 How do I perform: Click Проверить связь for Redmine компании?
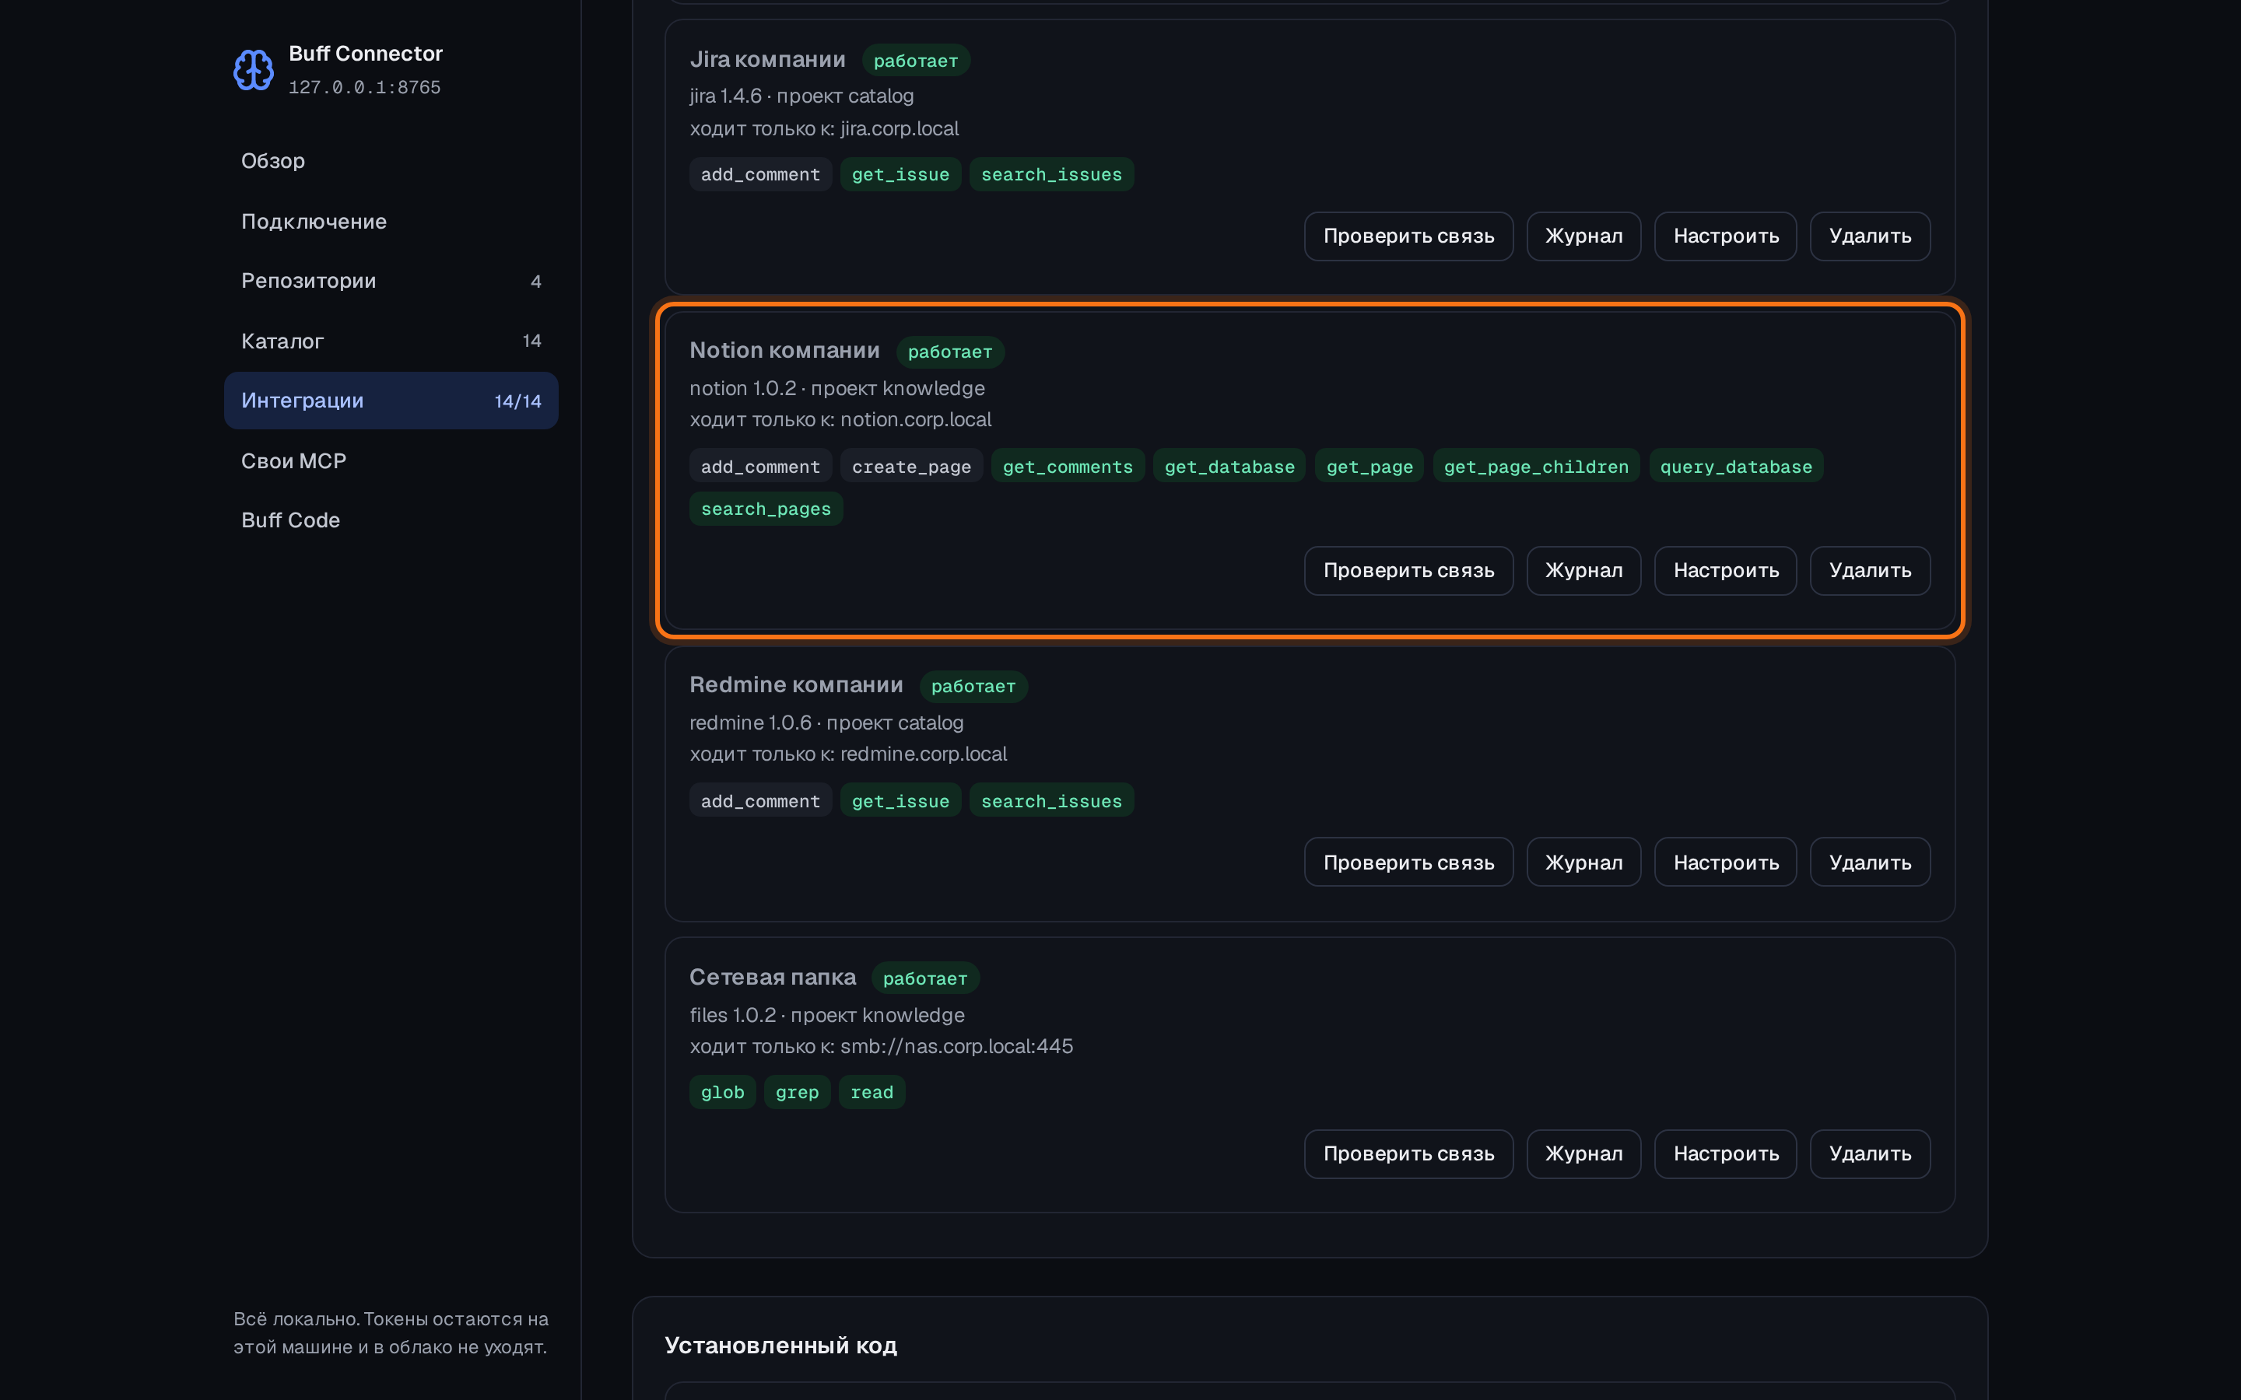[x=1408, y=862]
